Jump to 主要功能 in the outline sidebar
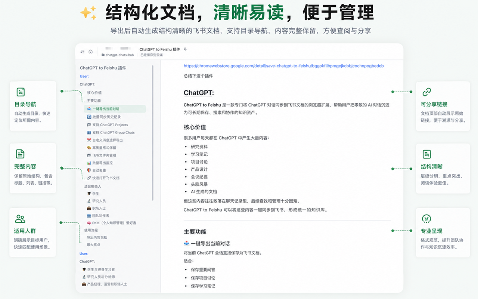 [94, 101]
